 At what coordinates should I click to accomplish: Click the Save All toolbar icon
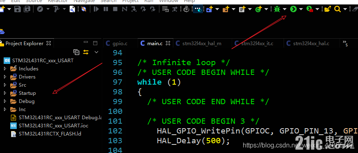click(27, 9)
